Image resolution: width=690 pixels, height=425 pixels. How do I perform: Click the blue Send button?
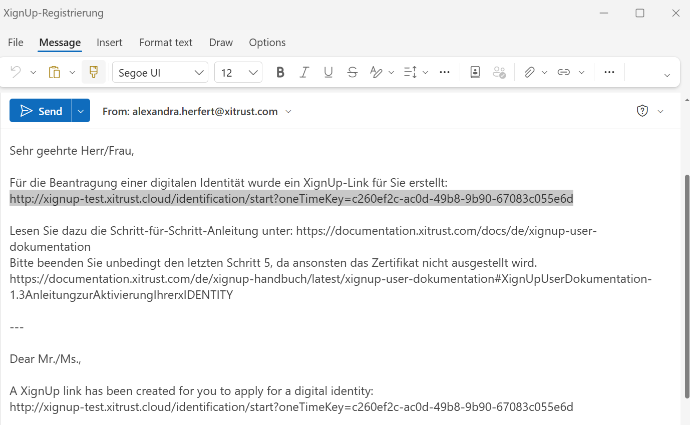[41, 111]
